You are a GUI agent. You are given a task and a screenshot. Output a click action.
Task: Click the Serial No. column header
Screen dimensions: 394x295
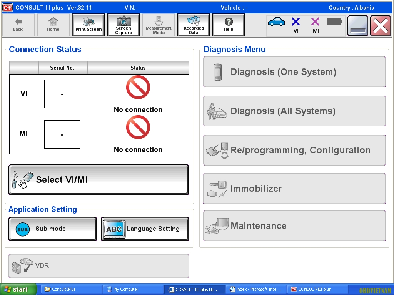point(62,68)
